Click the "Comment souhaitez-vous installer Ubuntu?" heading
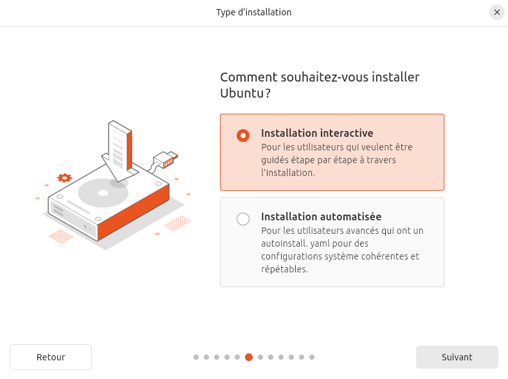Screen dimensions: 508x379 tap(320, 85)
